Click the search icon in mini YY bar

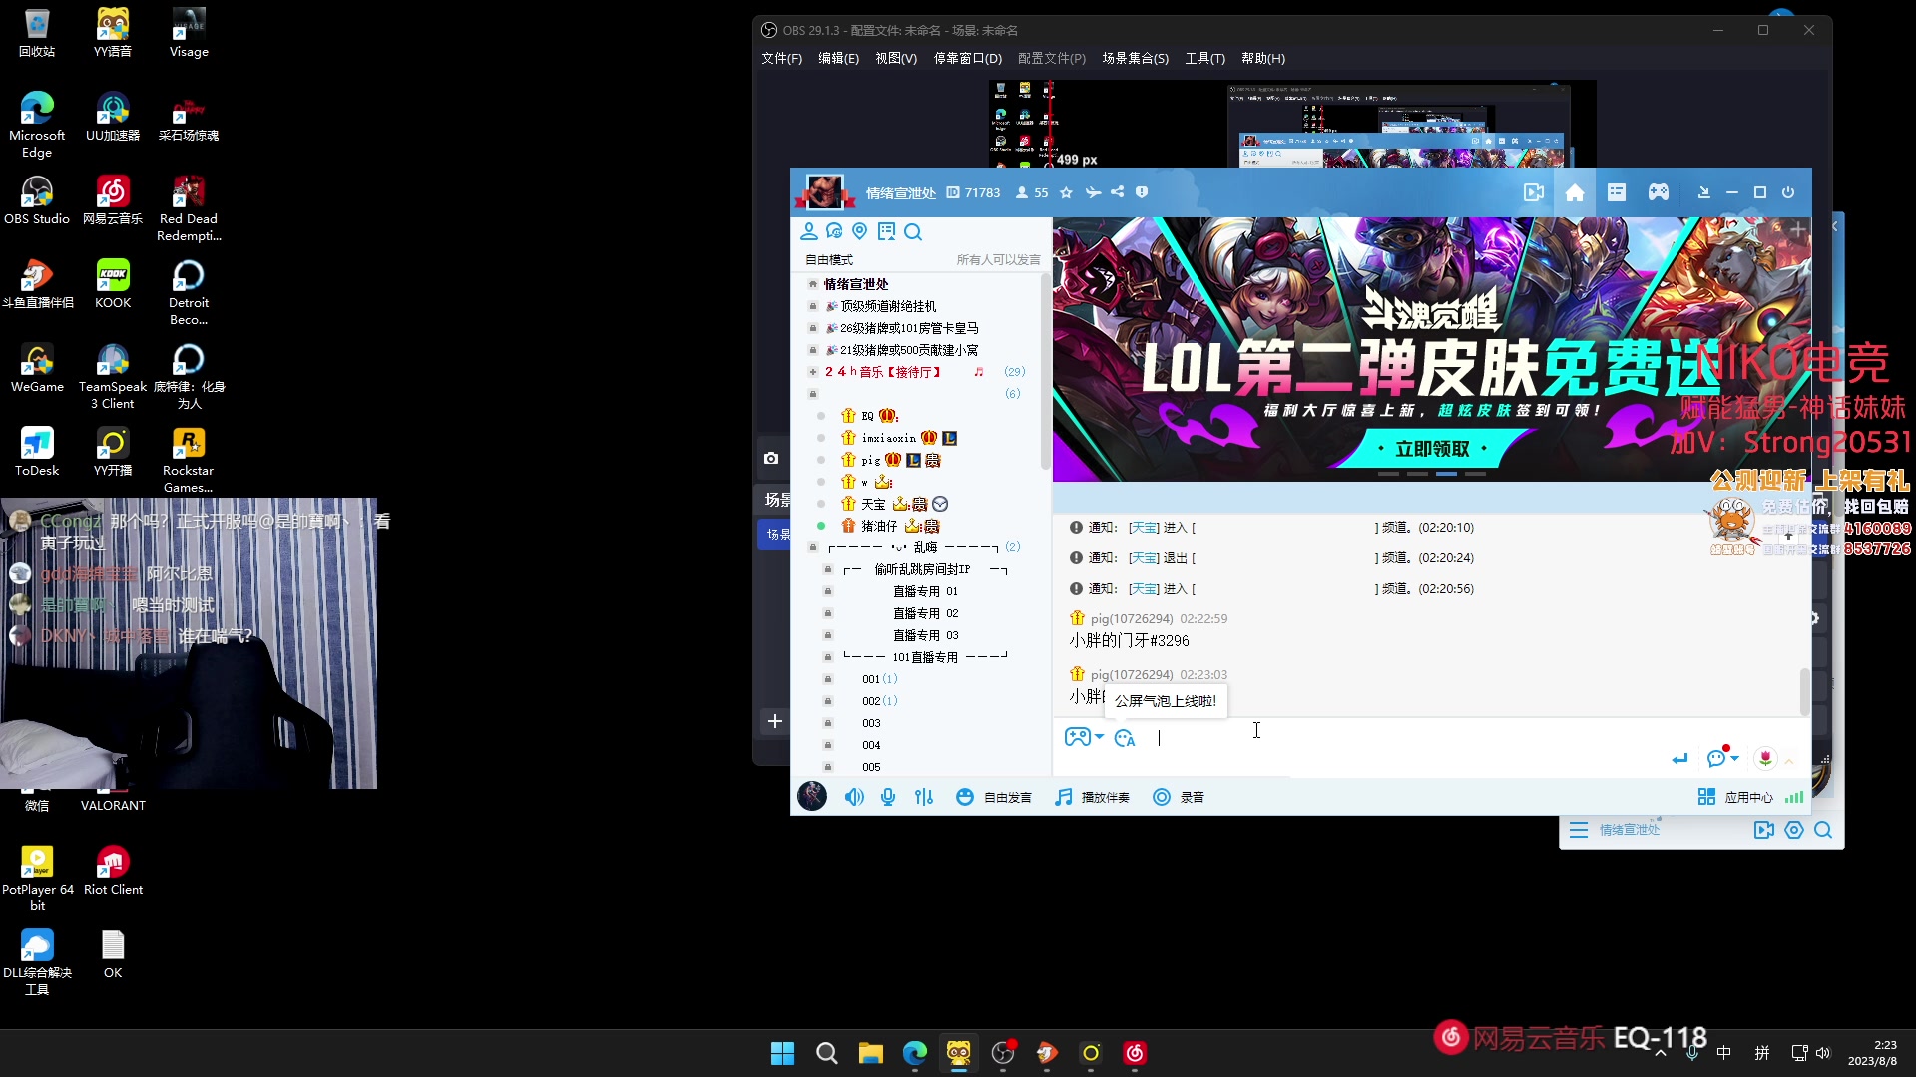1823,830
